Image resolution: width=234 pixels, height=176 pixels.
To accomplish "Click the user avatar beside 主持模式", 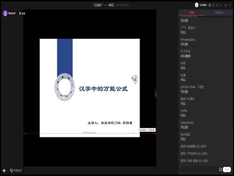I will 197,5.
